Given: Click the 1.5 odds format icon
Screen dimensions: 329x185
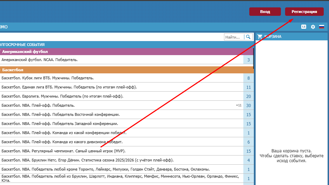Looking at the screenshot, I should tap(304, 27).
